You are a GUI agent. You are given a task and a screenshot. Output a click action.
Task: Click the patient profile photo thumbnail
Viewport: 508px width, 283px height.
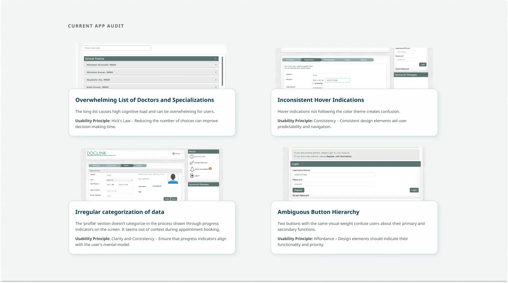coord(173,178)
